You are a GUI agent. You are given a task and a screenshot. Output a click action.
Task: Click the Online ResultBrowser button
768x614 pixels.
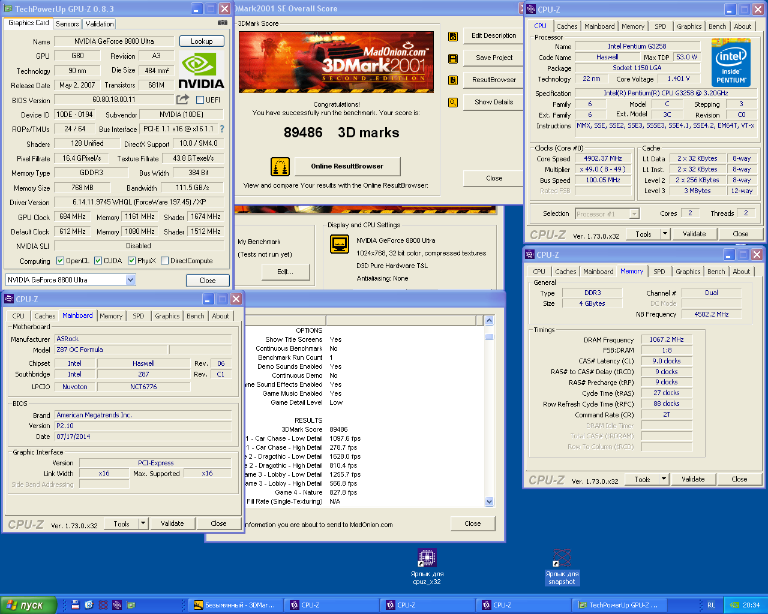pos(347,166)
